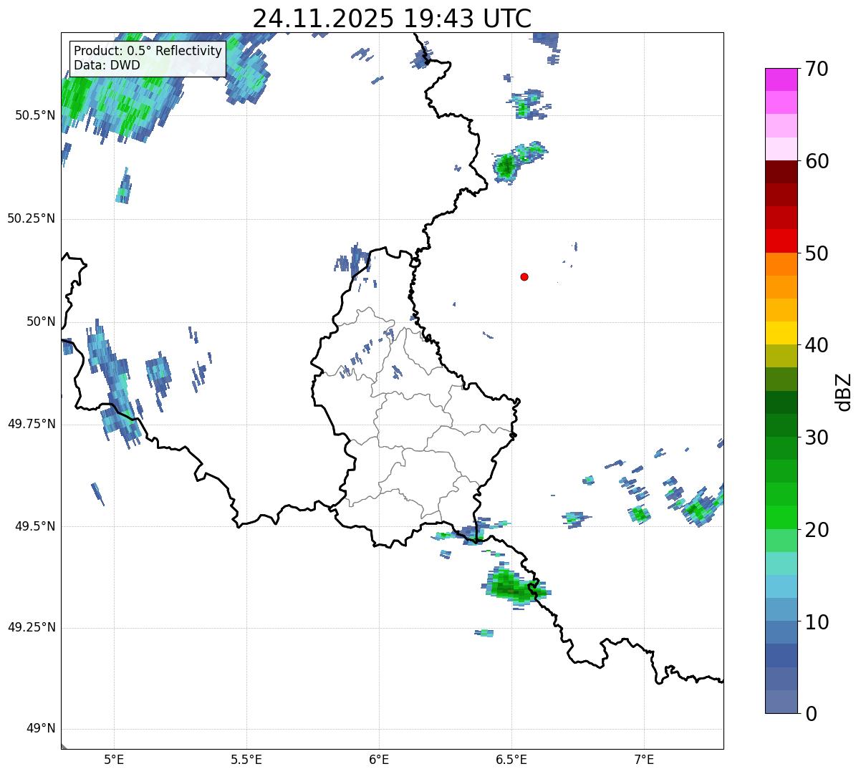Click the 50.5°N latitude label
Screen dimensions: 861x774
tap(35, 115)
